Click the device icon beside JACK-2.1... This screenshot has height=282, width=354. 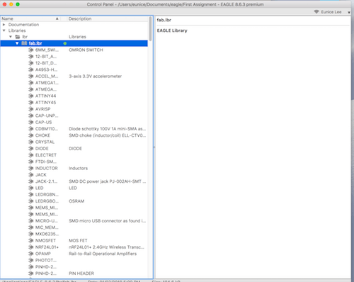pos(30,181)
